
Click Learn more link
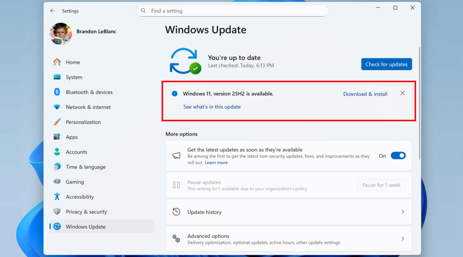pos(216,163)
